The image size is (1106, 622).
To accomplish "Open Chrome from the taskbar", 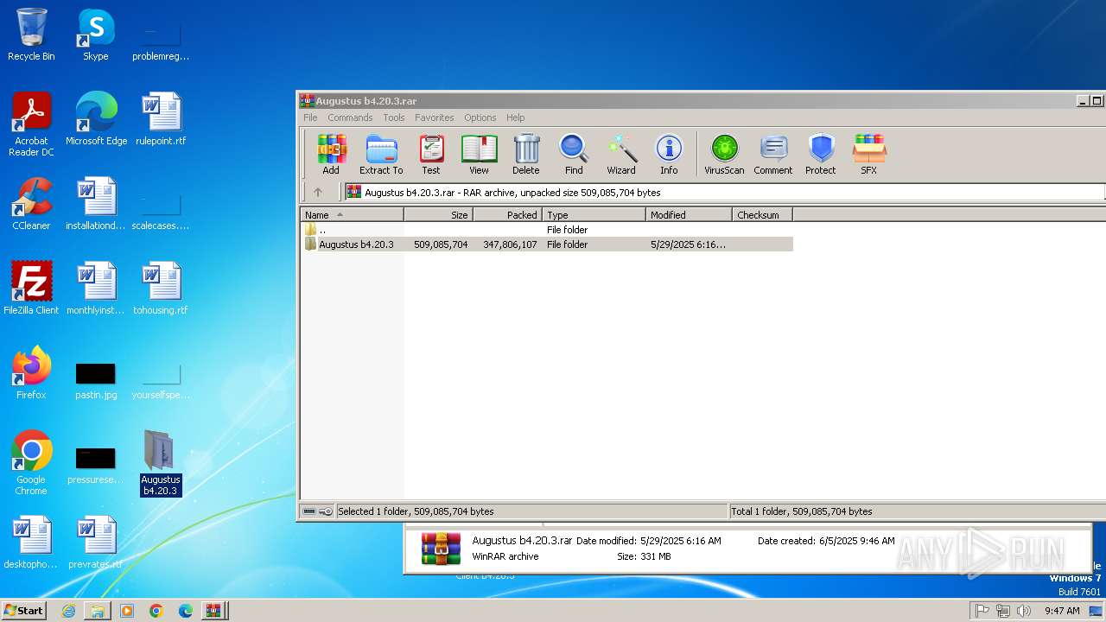I will click(x=156, y=611).
